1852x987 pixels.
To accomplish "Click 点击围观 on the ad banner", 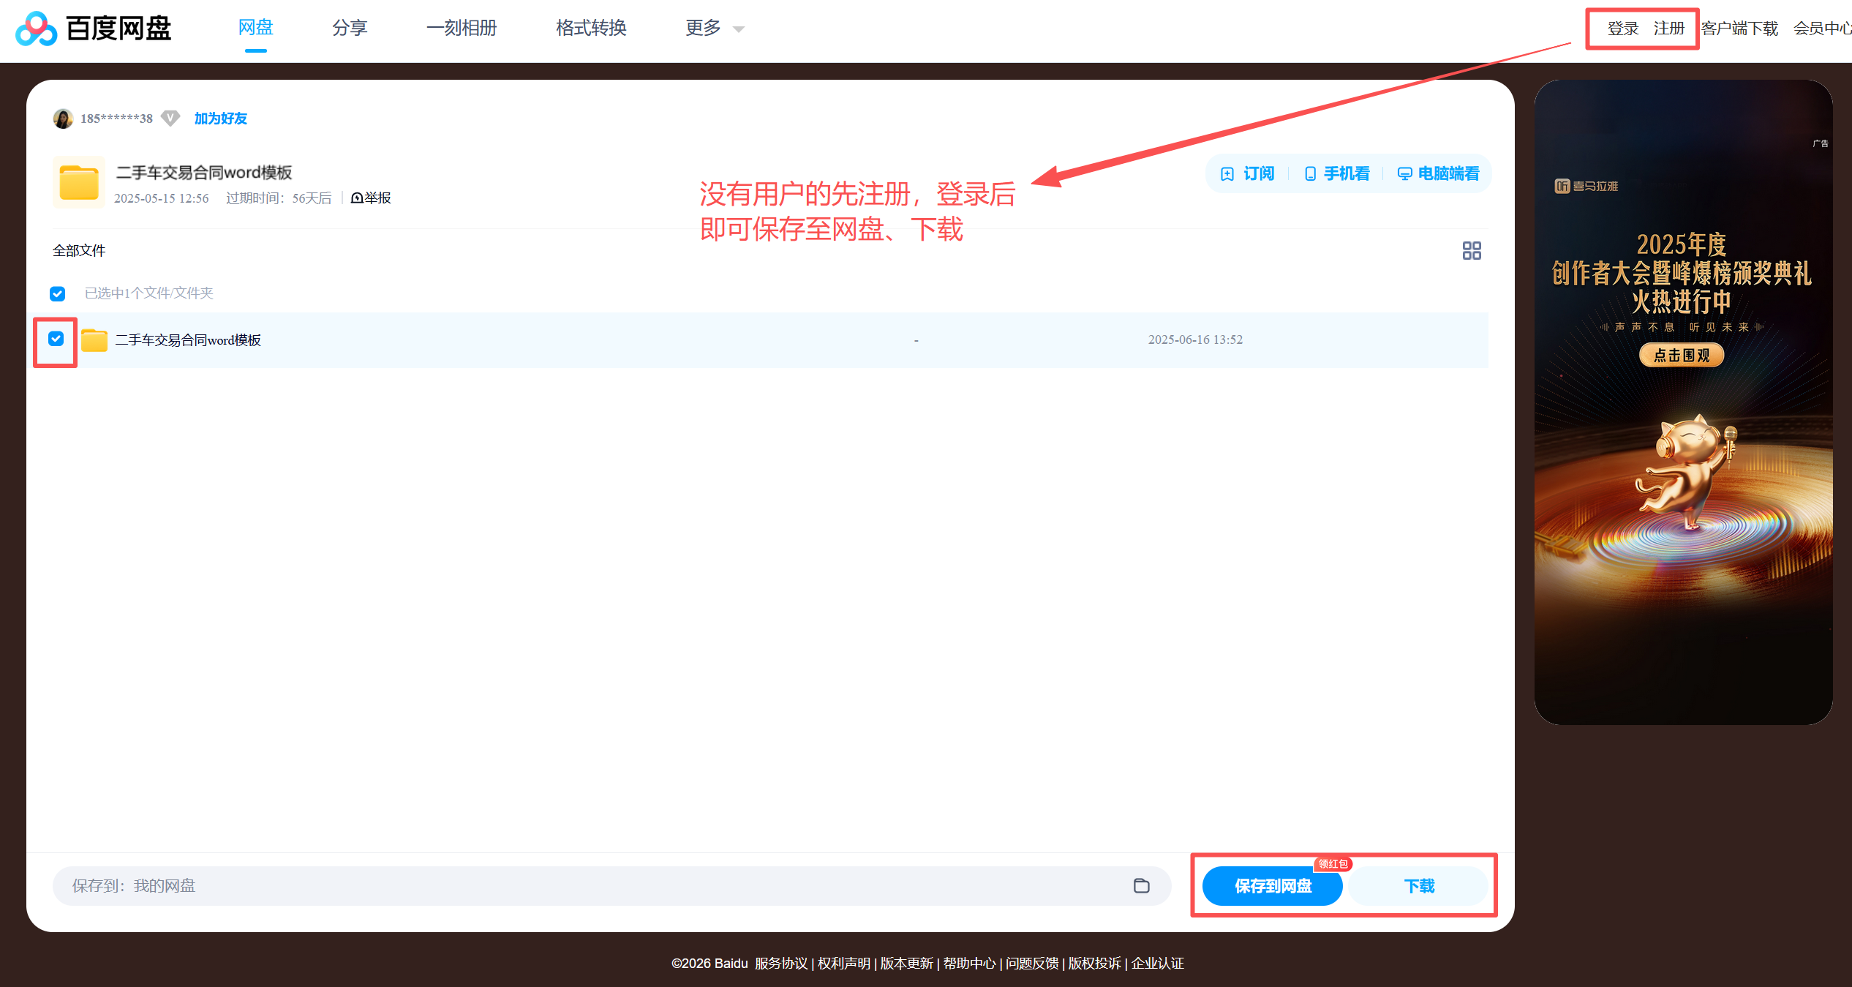I will [1681, 355].
